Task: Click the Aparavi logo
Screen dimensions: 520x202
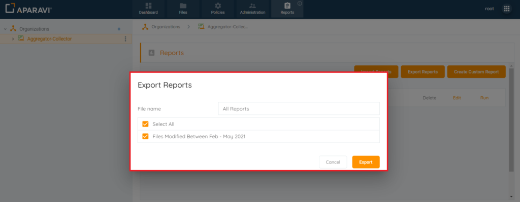Action: point(28,8)
